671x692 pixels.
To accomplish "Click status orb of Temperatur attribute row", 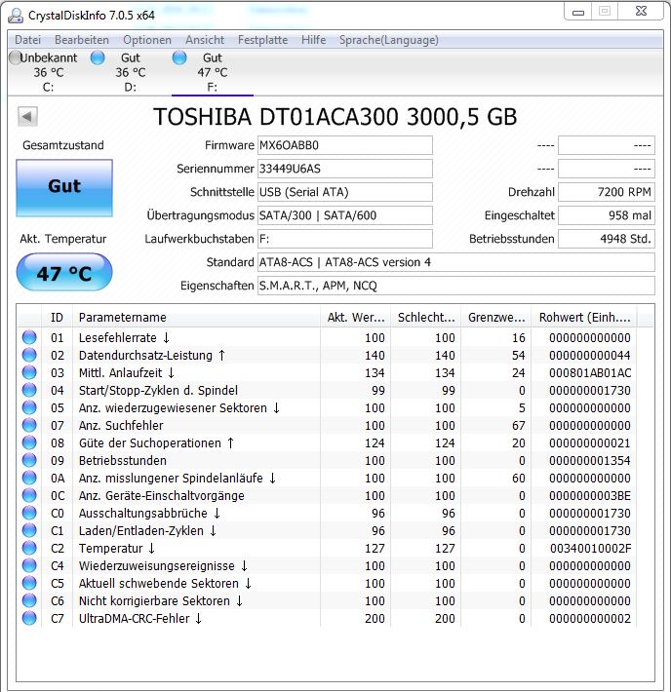I will coord(29,548).
